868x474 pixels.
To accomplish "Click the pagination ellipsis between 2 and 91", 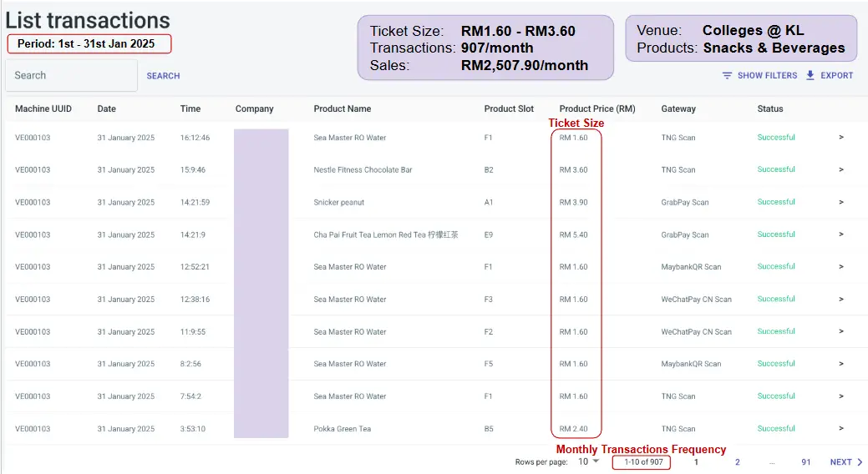I will 772,463.
